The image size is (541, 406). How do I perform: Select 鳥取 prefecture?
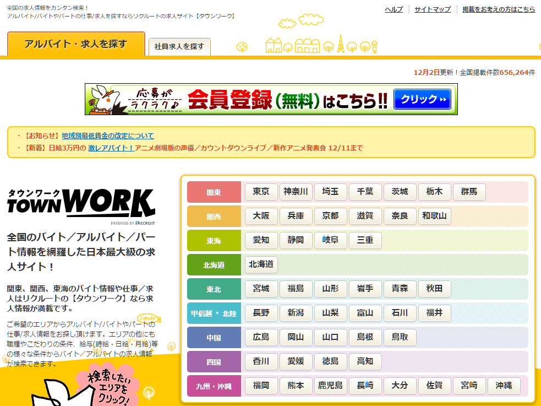pos(400,337)
